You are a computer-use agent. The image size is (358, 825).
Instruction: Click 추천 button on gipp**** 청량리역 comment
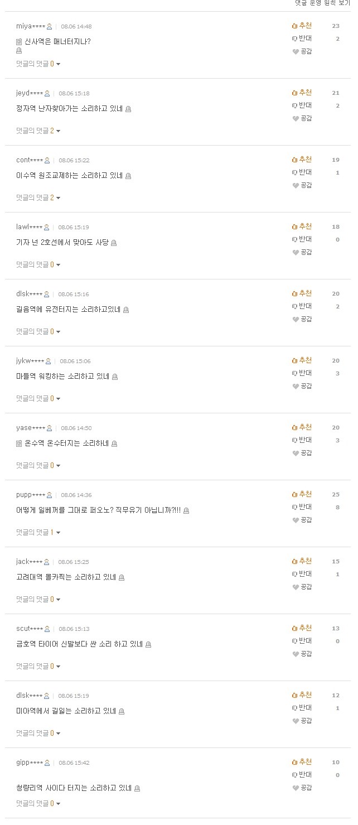302,762
